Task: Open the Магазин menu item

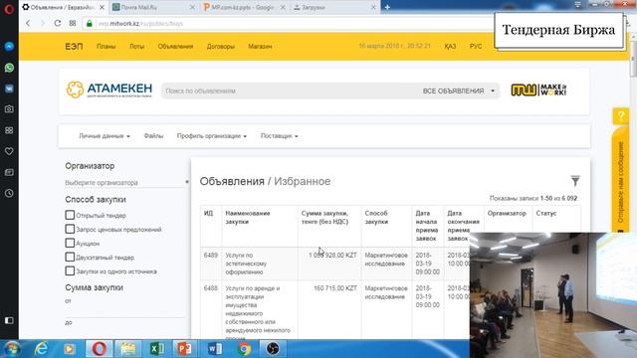Action: click(x=260, y=47)
